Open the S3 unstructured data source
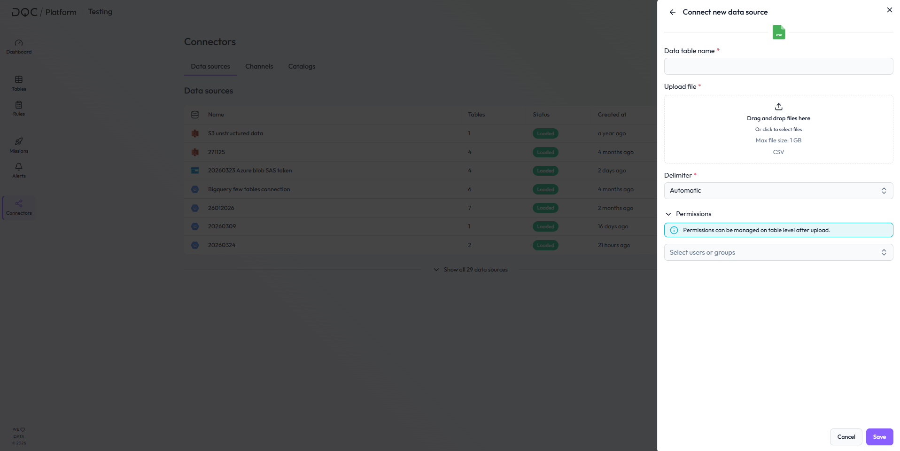 coord(235,133)
